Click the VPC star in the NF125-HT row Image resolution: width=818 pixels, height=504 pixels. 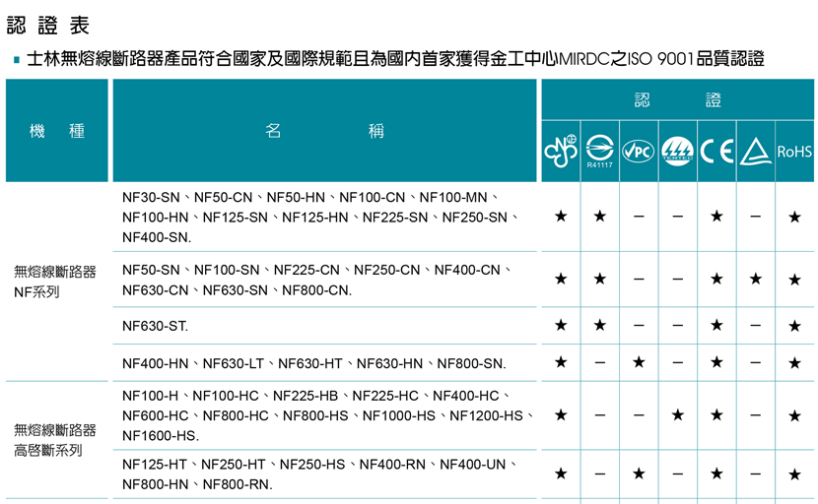click(639, 473)
